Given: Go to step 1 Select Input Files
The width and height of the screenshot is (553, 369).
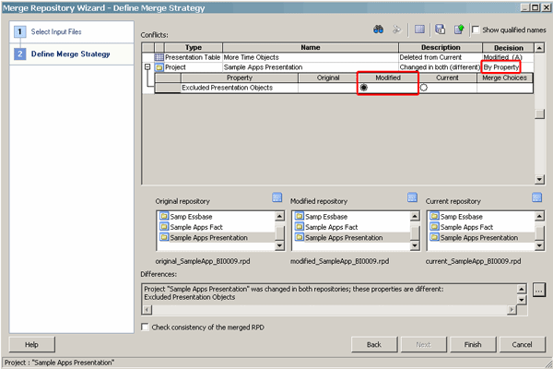Looking at the screenshot, I should coord(56,31).
